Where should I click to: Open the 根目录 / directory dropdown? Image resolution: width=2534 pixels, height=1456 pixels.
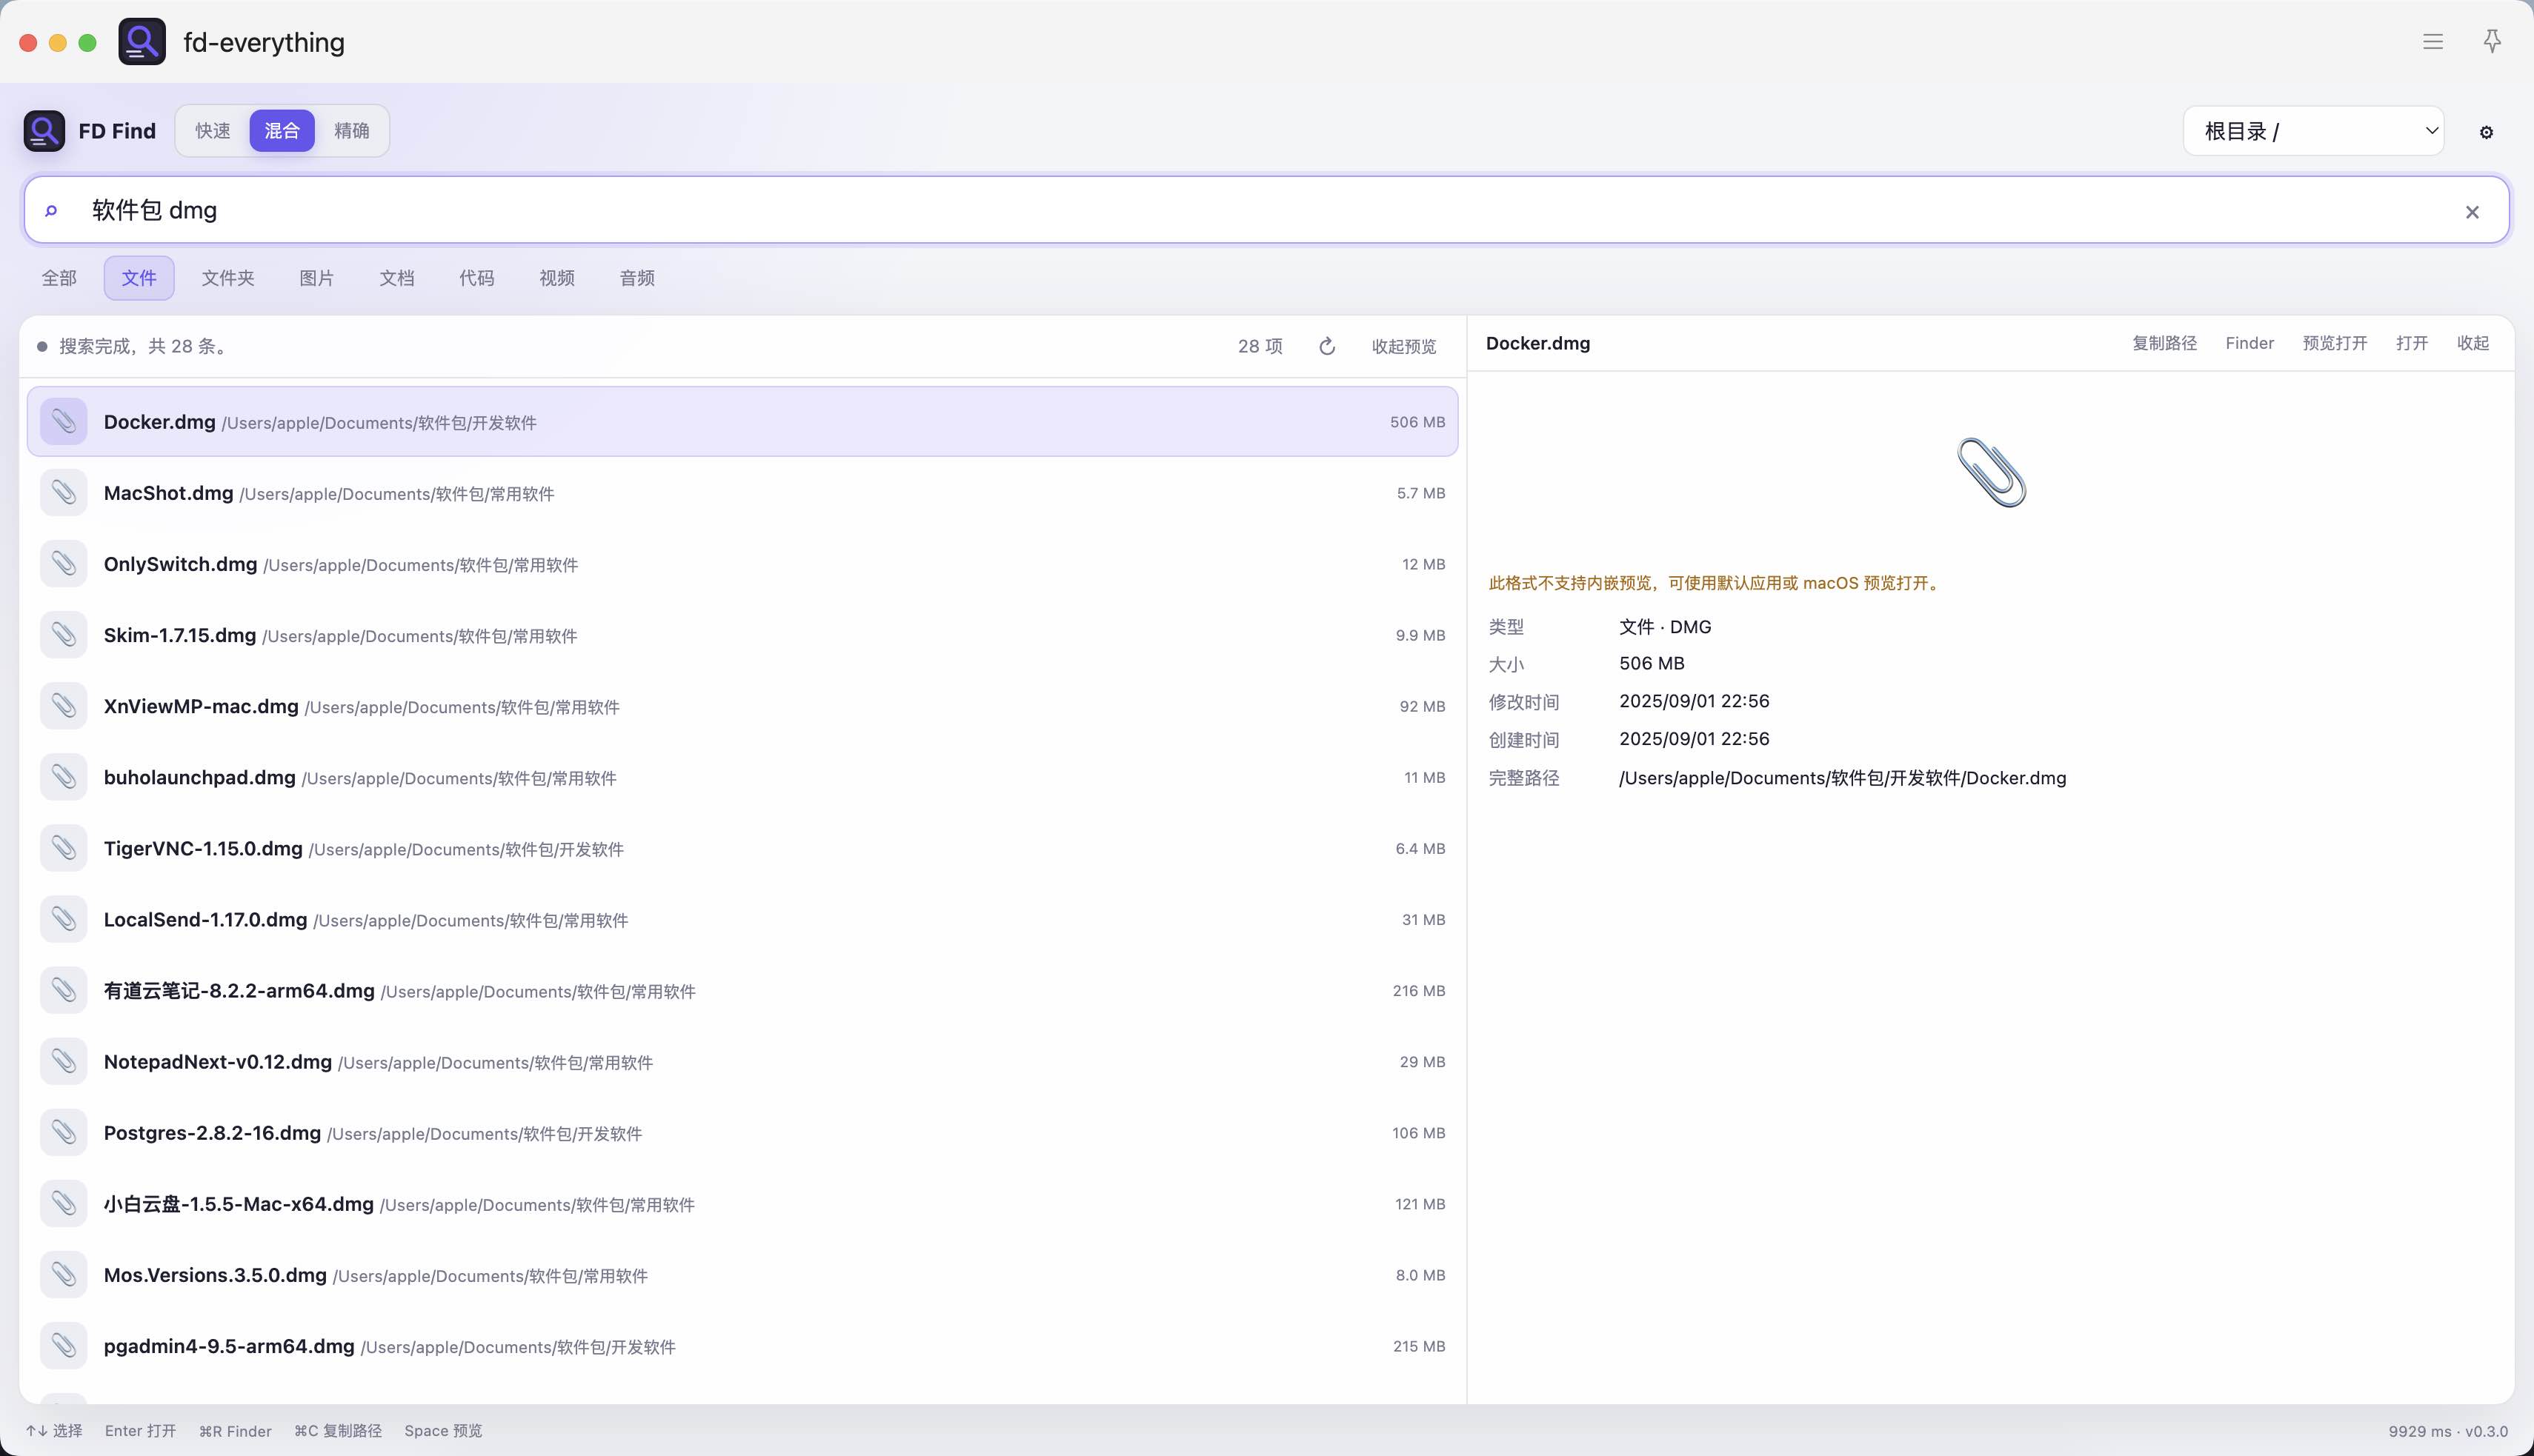2313,131
